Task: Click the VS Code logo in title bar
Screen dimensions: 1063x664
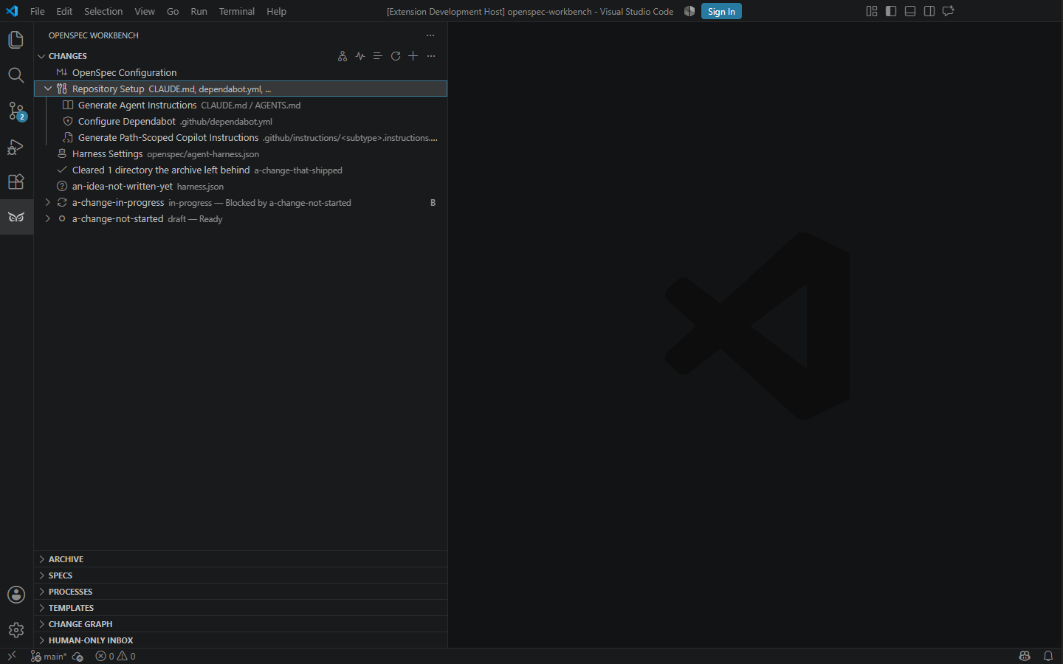Action: pyautogui.click(x=12, y=11)
